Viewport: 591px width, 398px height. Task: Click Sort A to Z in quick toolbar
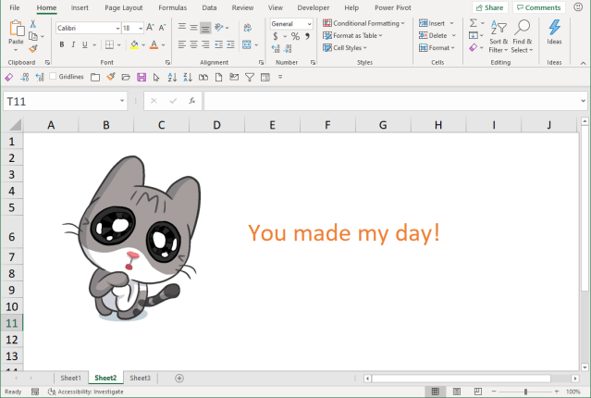pos(172,78)
